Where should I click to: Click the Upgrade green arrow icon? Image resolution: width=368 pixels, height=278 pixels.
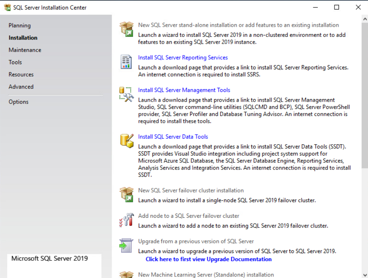(126, 246)
